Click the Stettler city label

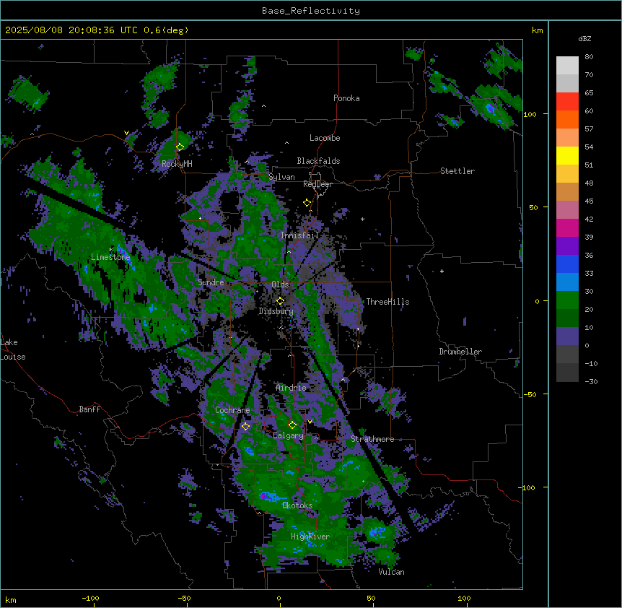457,171
